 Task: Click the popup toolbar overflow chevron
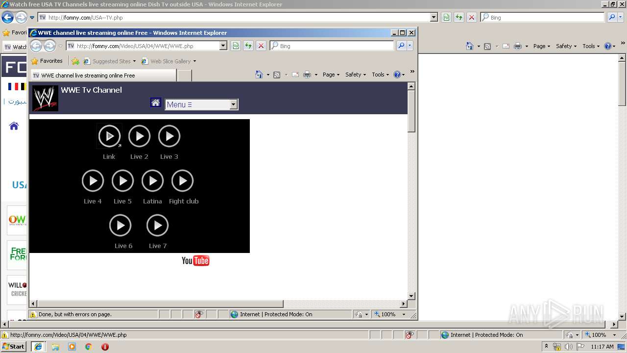(x=412, y=72)
